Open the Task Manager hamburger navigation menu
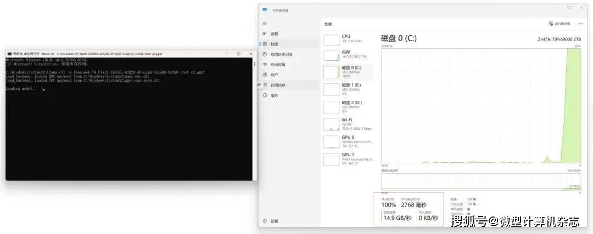This screenshot has height=234, width=593. pos(265,23)
